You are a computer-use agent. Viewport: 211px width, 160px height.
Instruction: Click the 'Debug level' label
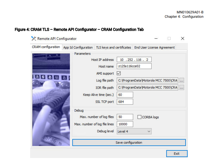(x=105, y=131)
